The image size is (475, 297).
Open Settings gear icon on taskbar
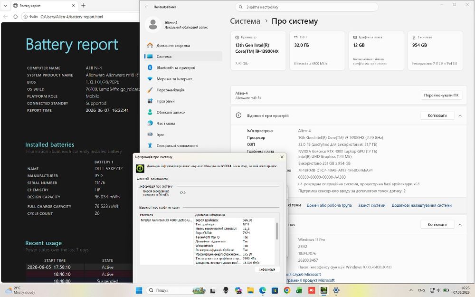pyautogui.click(x=336, y=290)
